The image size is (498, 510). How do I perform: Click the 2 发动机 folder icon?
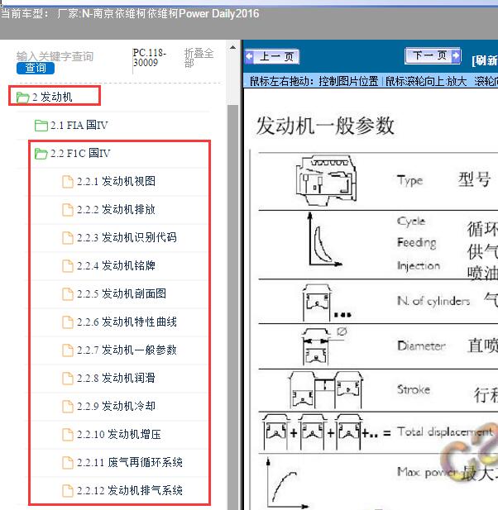click(x=23, y=98)
